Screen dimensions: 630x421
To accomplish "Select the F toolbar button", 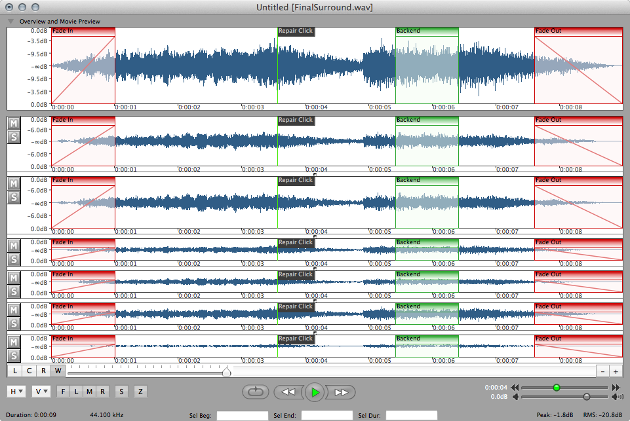I will click(x=63, y=391).
